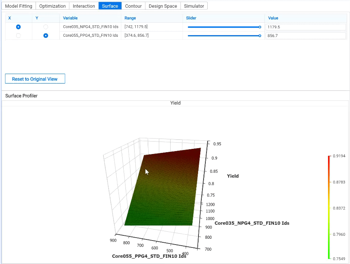Switch to the Contour tab

tap(133, 6)
